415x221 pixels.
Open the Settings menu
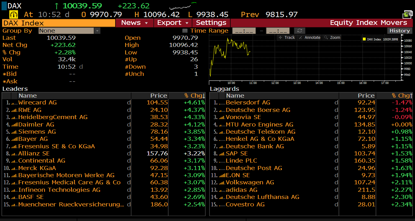[x=211, y=23]
